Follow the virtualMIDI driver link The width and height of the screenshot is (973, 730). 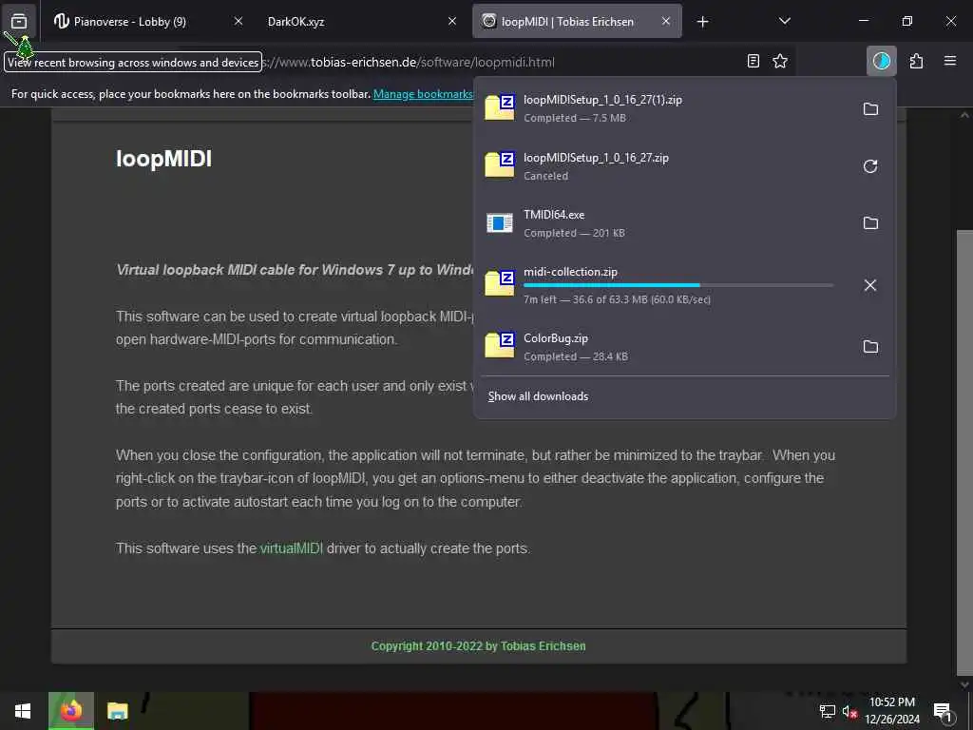pyautogui.click(x=291, y=548)
